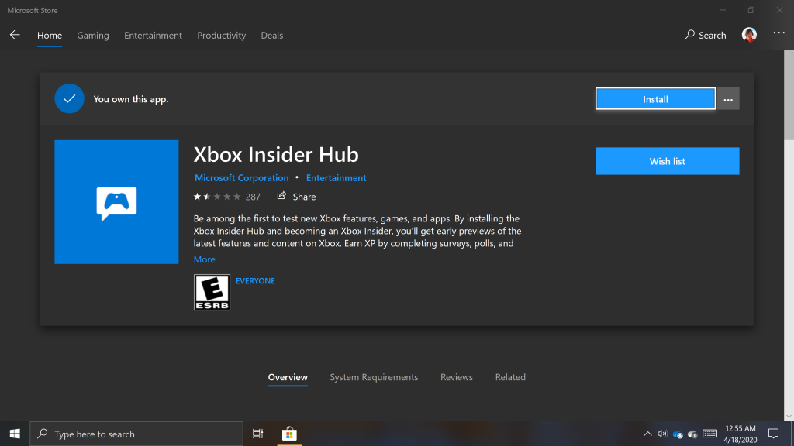The width and height of the screenshot is (794, 446).
Task: Click the blue OneDrive cloud tray icon
Action: tap(678, 434)
